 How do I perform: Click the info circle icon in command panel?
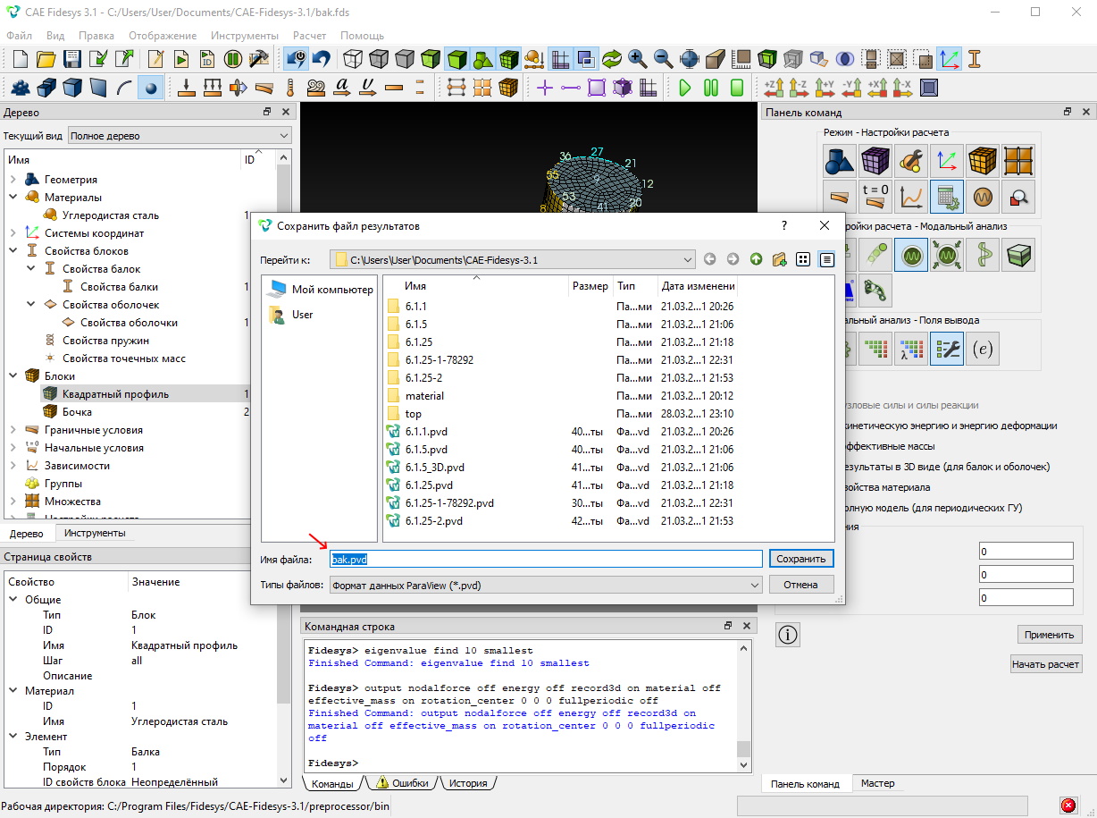pyautogui.click(x=788, y=636)
